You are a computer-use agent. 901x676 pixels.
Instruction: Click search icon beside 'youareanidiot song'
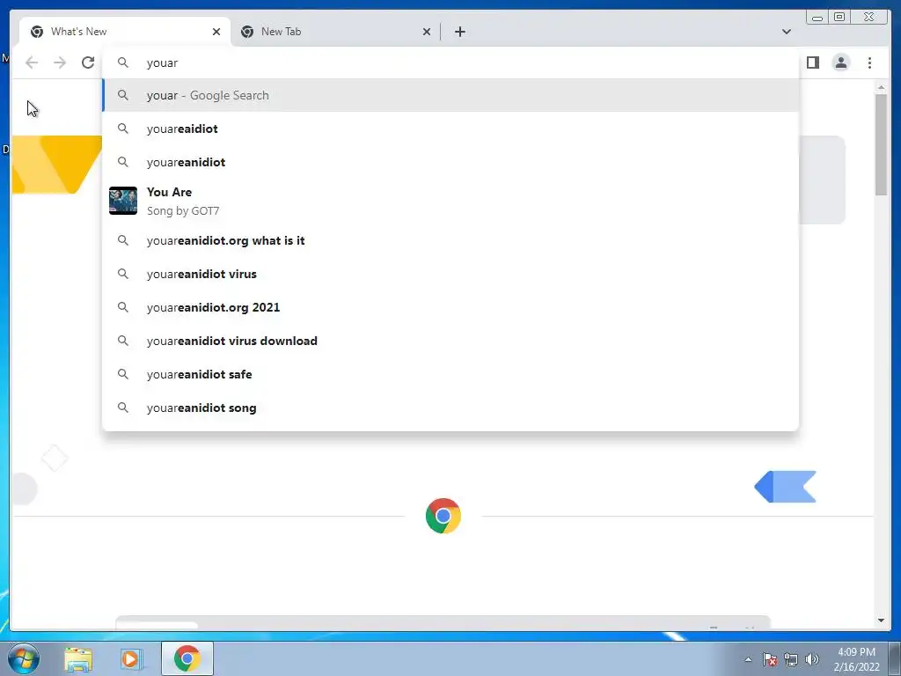[123, 408]
